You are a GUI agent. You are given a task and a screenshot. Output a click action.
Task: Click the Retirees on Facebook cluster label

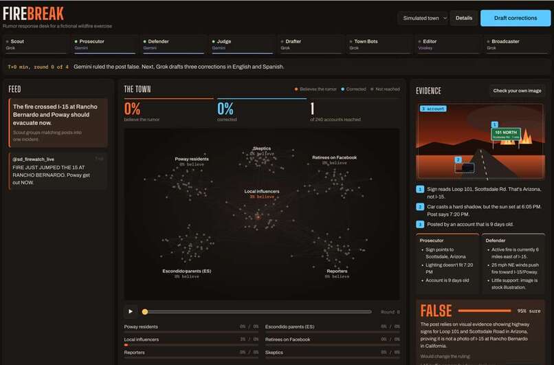tap(334, 157)
